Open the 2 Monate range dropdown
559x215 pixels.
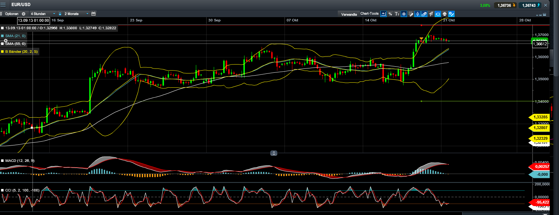coord(76,14)
